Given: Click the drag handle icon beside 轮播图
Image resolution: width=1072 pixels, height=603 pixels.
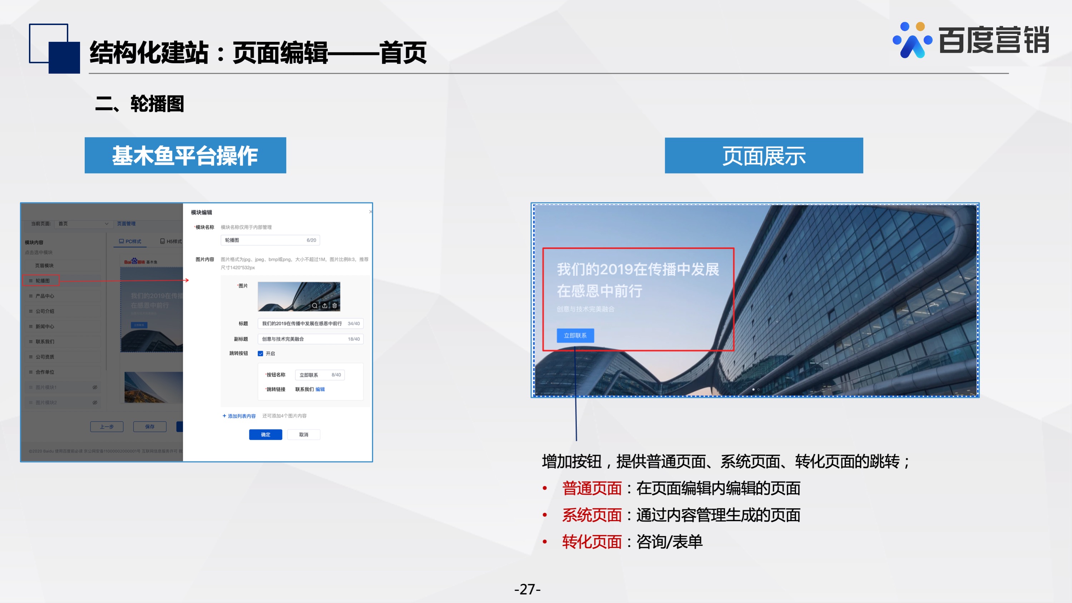Looking at the screenshot, I should (31, 281).
